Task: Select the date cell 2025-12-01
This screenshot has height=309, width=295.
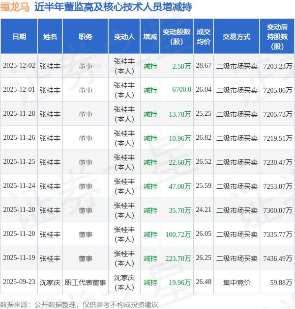Action: [x=19, y=90]
